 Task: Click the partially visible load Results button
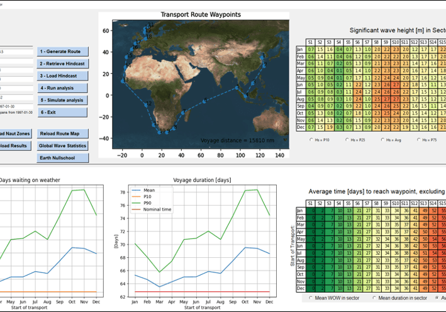click(x=16, y=146)
